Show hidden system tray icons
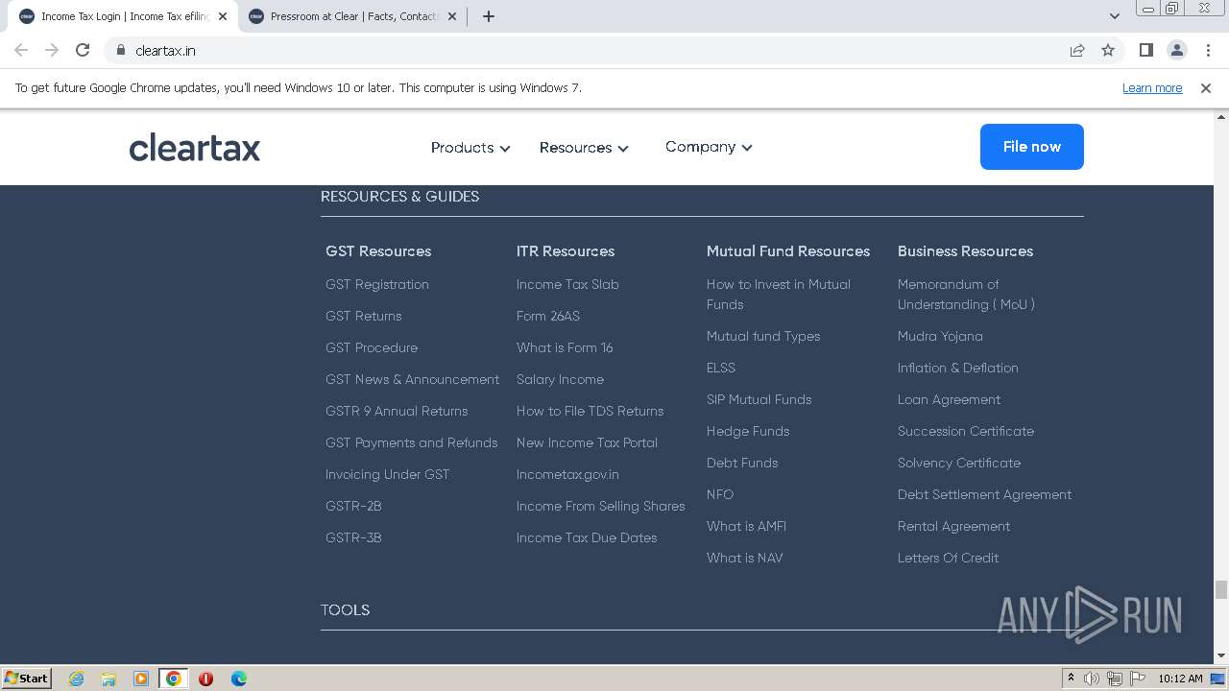This screenshot has height=691, width=1229. [1071, 679]
